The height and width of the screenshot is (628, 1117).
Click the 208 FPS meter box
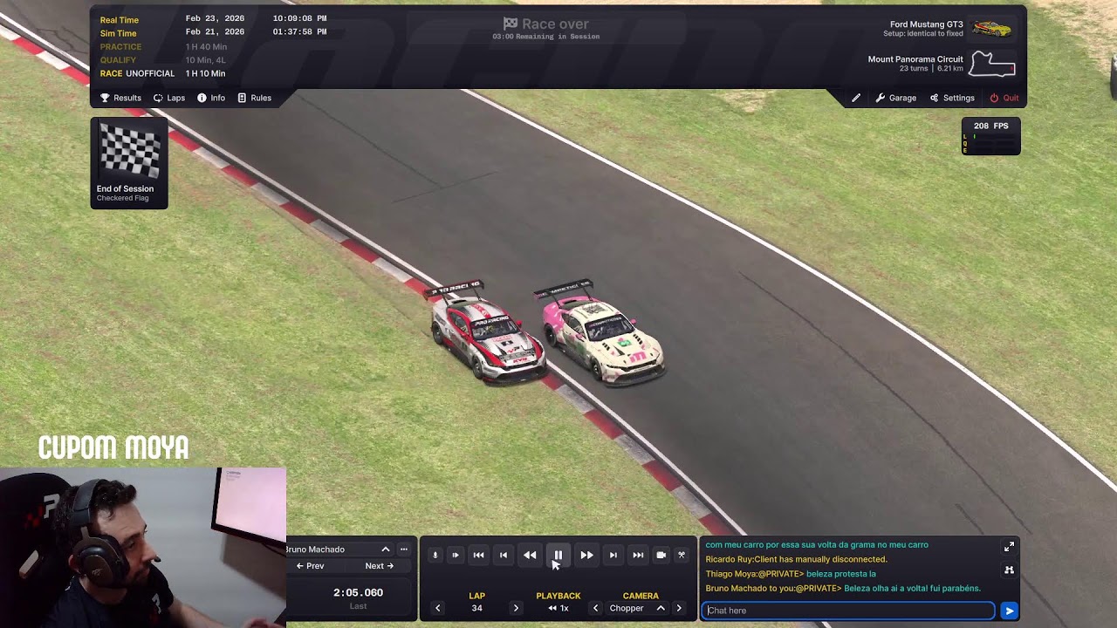pos(990,136)
